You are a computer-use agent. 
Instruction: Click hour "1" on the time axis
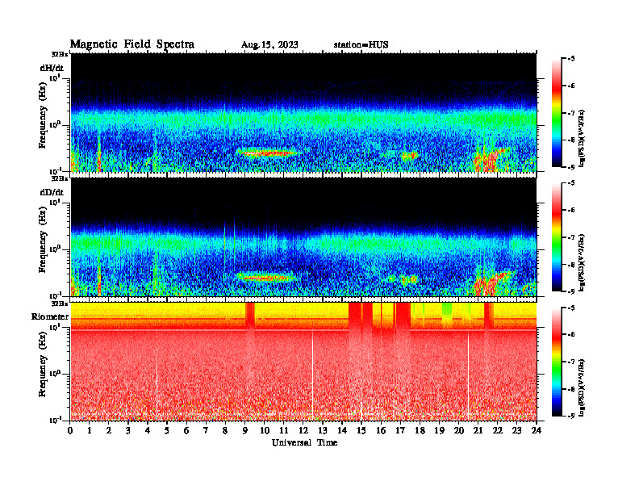(x=90, y=430)
